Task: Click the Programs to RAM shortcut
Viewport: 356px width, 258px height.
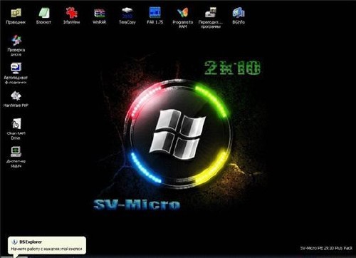Action: tap(183, 18)
